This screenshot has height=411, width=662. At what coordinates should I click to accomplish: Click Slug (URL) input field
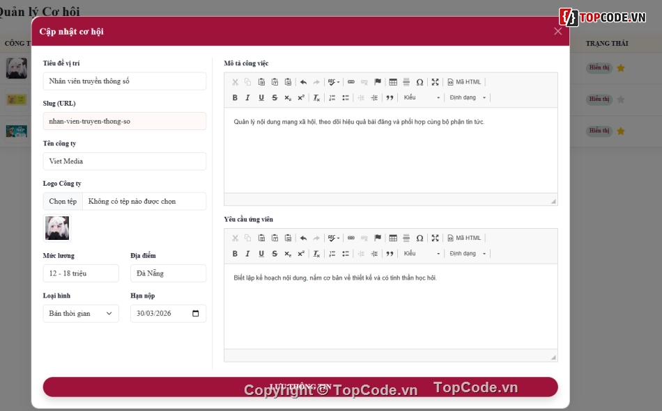tap(125, 121)
